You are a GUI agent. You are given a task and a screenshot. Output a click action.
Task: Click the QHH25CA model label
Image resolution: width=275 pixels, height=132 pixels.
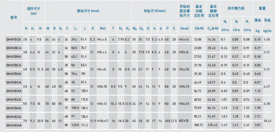point(13,65)
